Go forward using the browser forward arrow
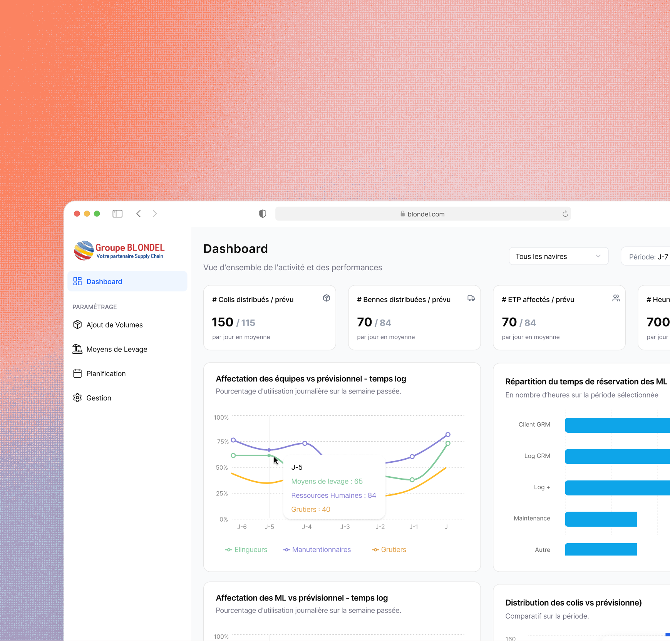This screenshot has height=641, width=670. [155, 214]
